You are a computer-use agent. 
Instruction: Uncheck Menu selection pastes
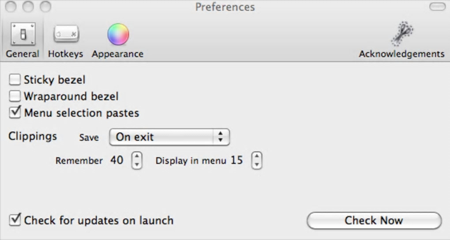(15, 112)
